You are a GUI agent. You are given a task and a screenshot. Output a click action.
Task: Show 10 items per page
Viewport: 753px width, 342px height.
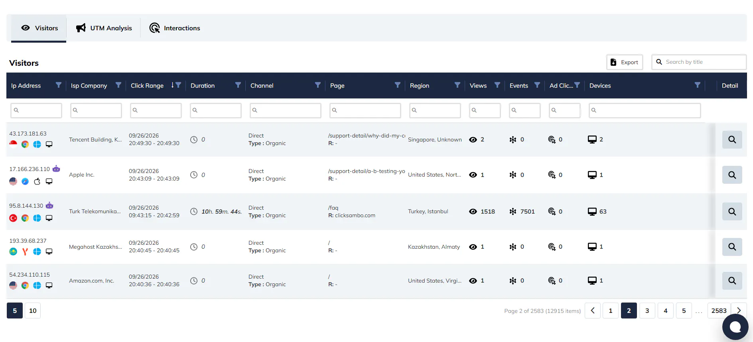[33, 311]
